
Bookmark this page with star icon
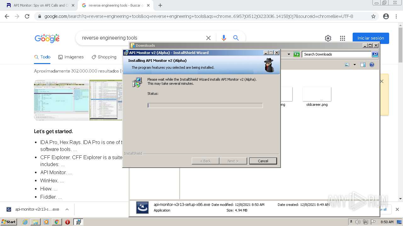[373, 16]
